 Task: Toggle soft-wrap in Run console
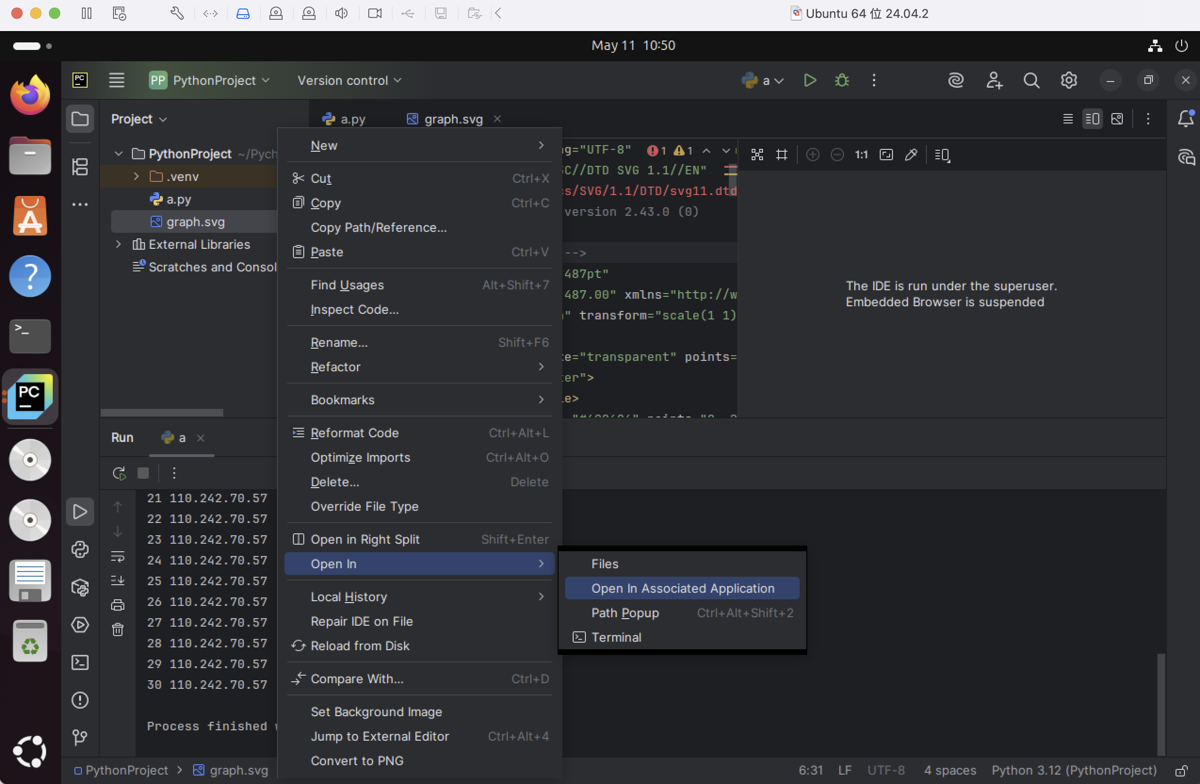[x=117, y=557]
